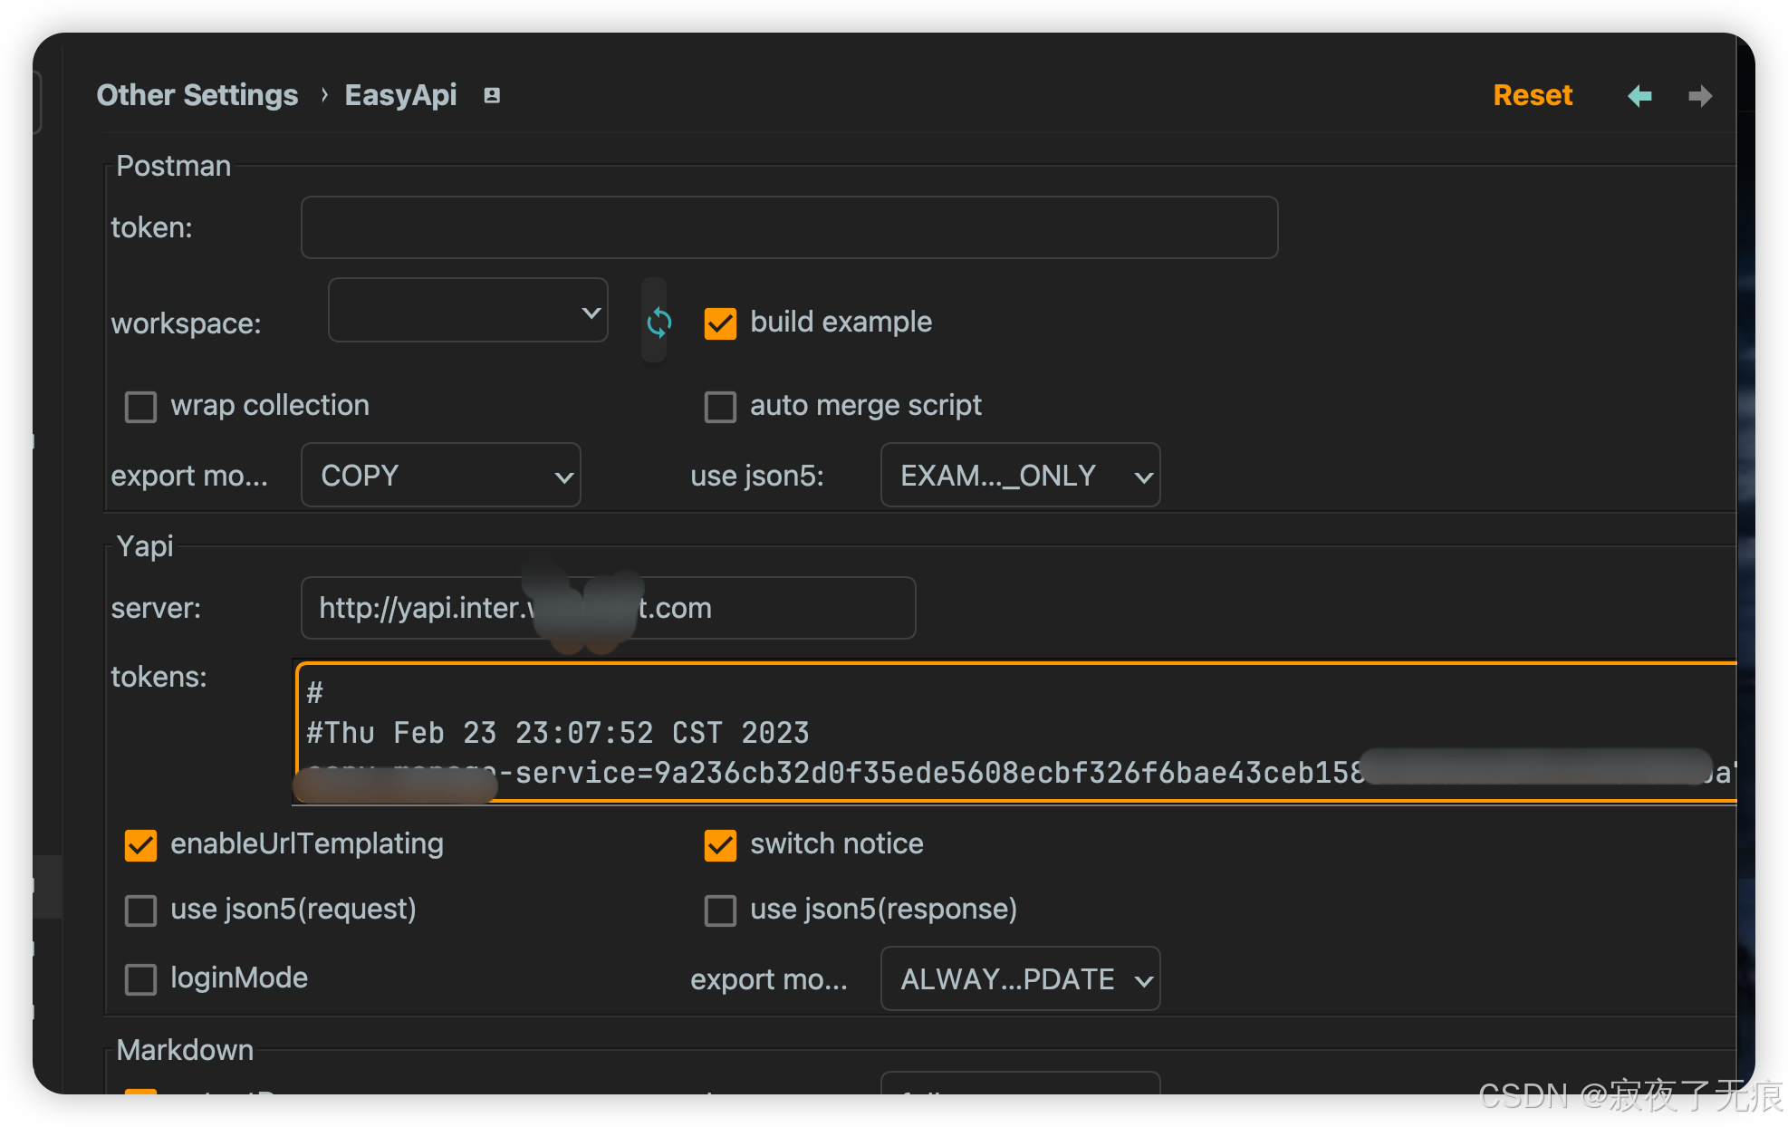Viewport: 1788px width, 1127px height.
Task: Open the COPY export mode dropdown
Action: click(440, 476)
